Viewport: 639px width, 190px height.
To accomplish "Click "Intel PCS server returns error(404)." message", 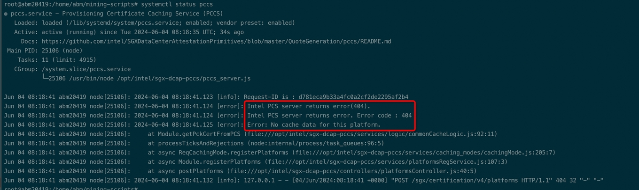I will pos(309,106).
